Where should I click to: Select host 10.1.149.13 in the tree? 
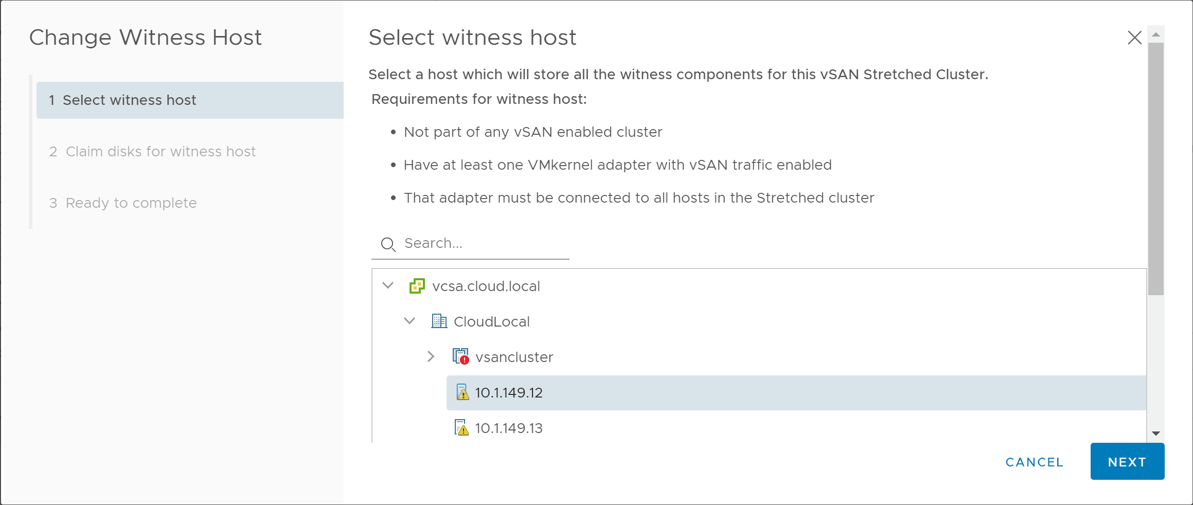click(x=509, y=428)
